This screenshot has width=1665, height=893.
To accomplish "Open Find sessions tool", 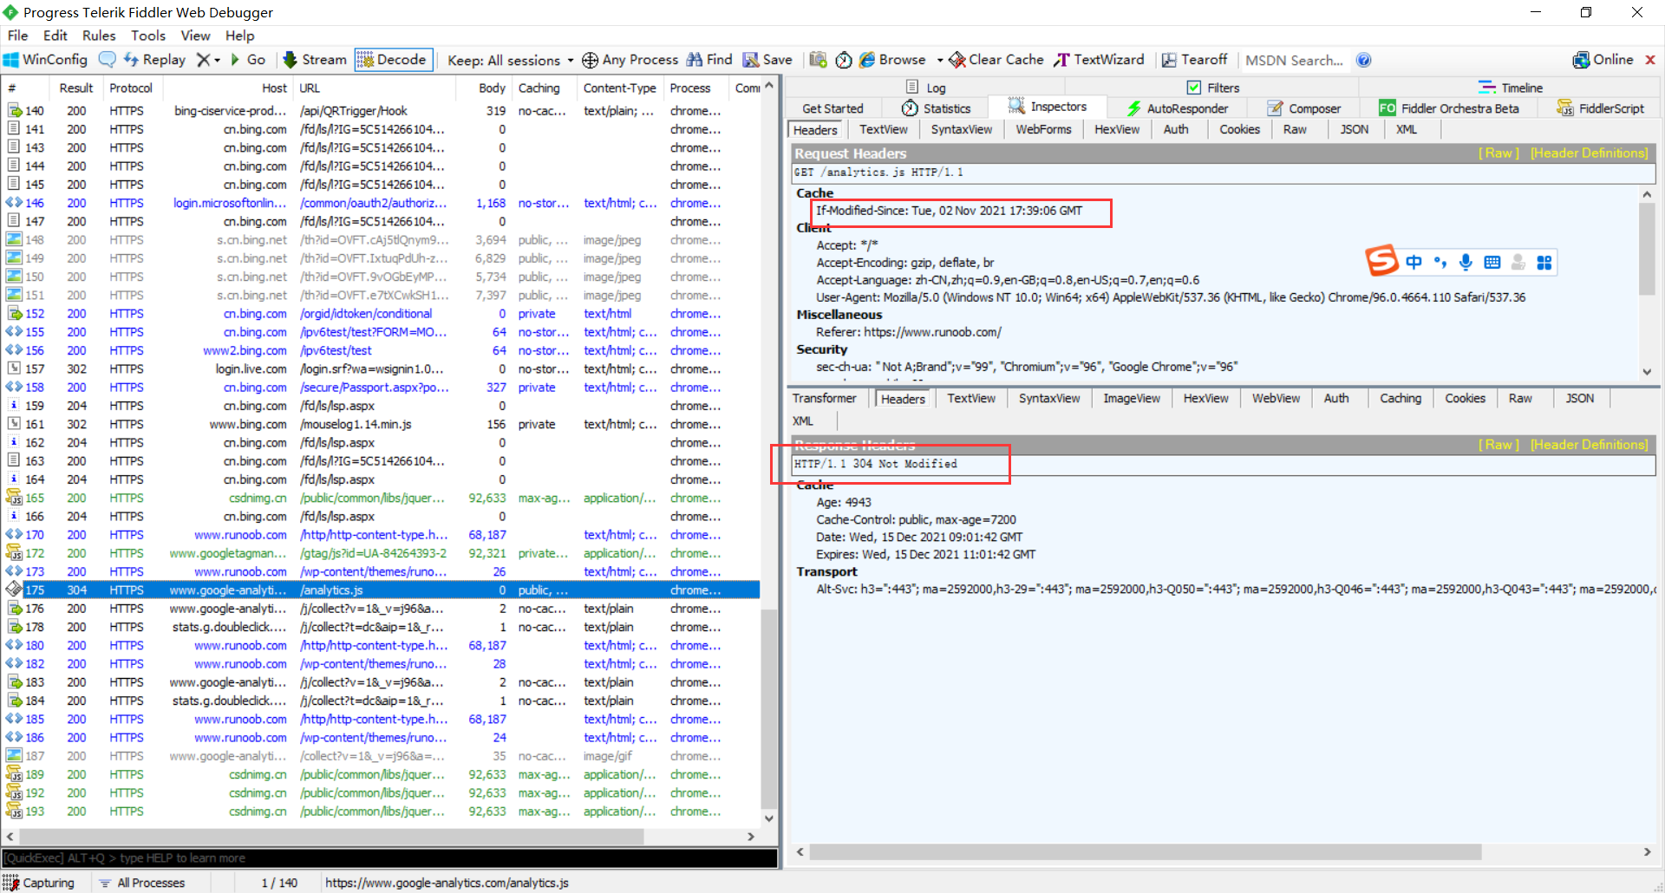I will pos(709,60).
